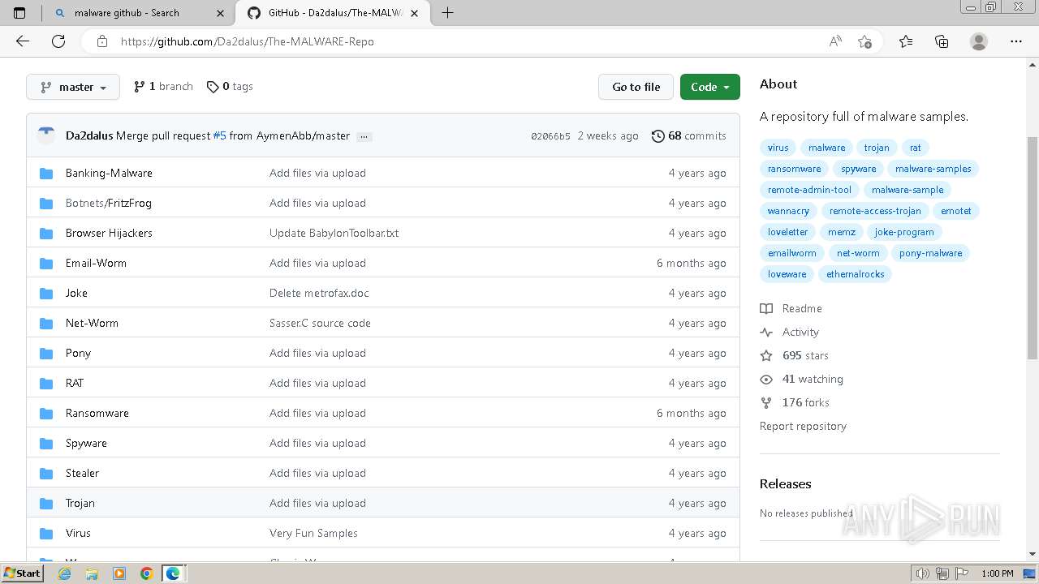The width and height of the screenshot is (1039, 584).
Task: Launch Internet Explorer from the taskbar
Action: (65, 573)
